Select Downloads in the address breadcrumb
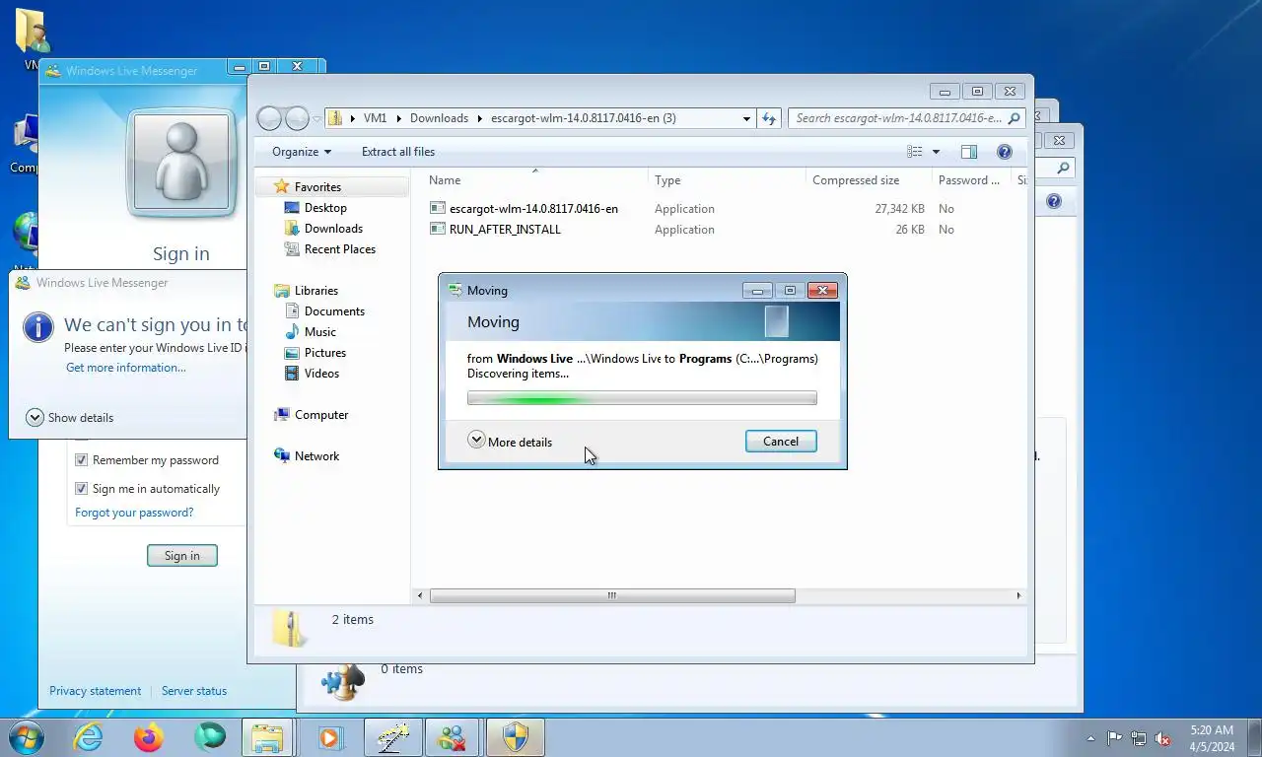 [439, 118]
